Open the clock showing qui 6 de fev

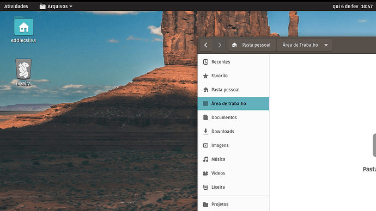[x=352, y=6]
